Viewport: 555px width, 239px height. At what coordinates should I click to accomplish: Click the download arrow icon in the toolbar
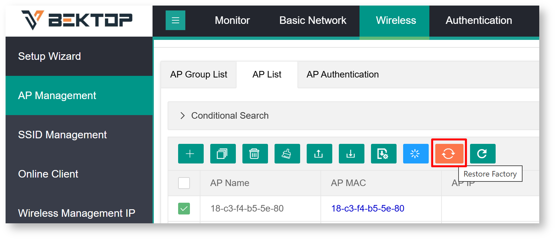point(351,154)
